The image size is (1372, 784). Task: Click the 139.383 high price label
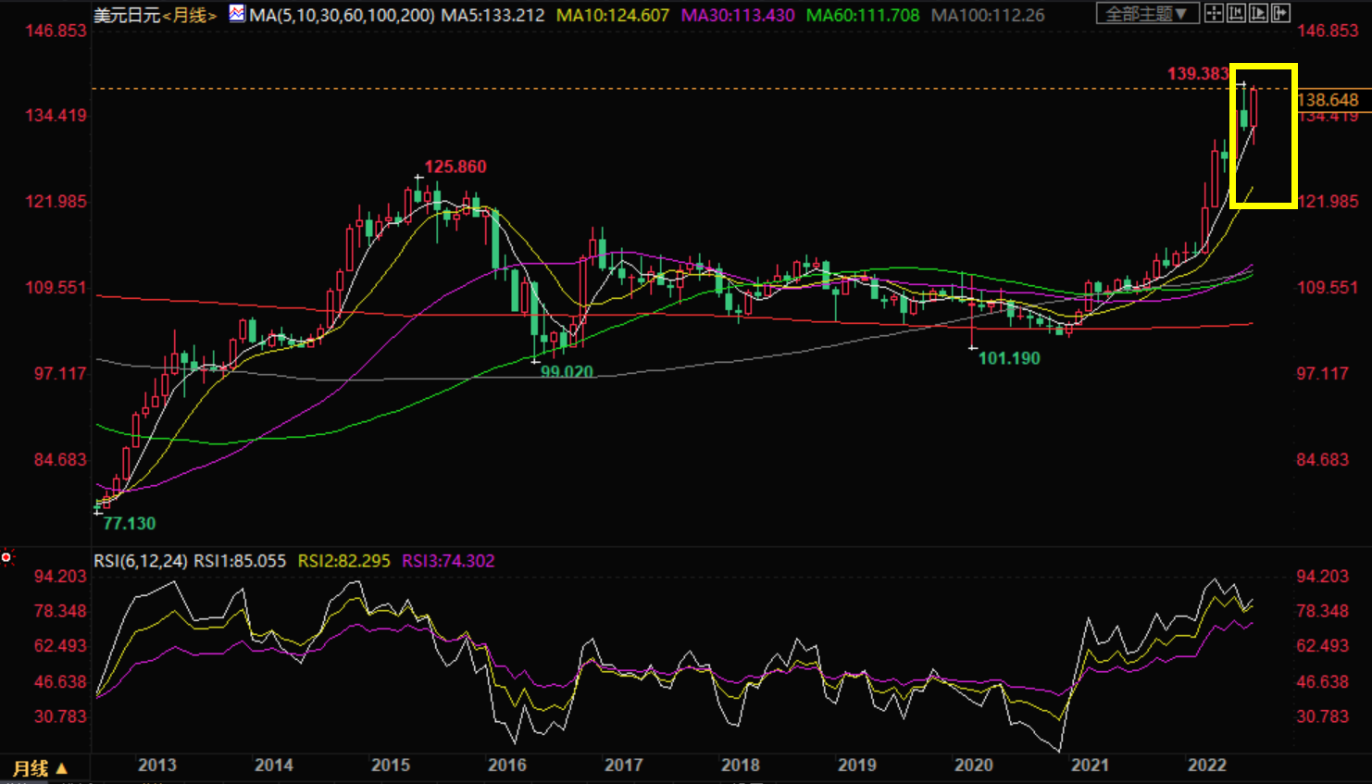coord(1197,73)
